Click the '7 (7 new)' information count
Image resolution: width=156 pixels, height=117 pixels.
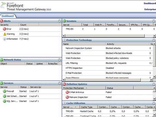24,39
